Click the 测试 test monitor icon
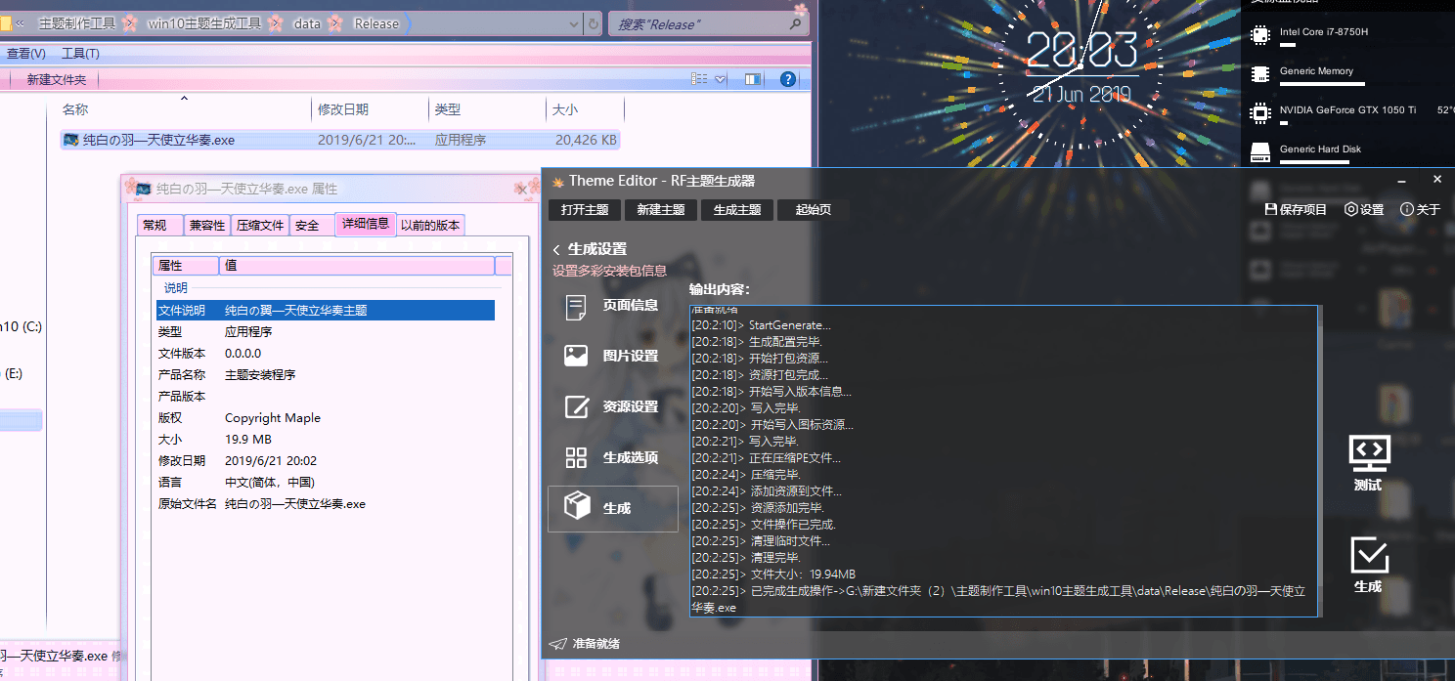Viewport: 1455px width, 681px height. point(1369,452)
